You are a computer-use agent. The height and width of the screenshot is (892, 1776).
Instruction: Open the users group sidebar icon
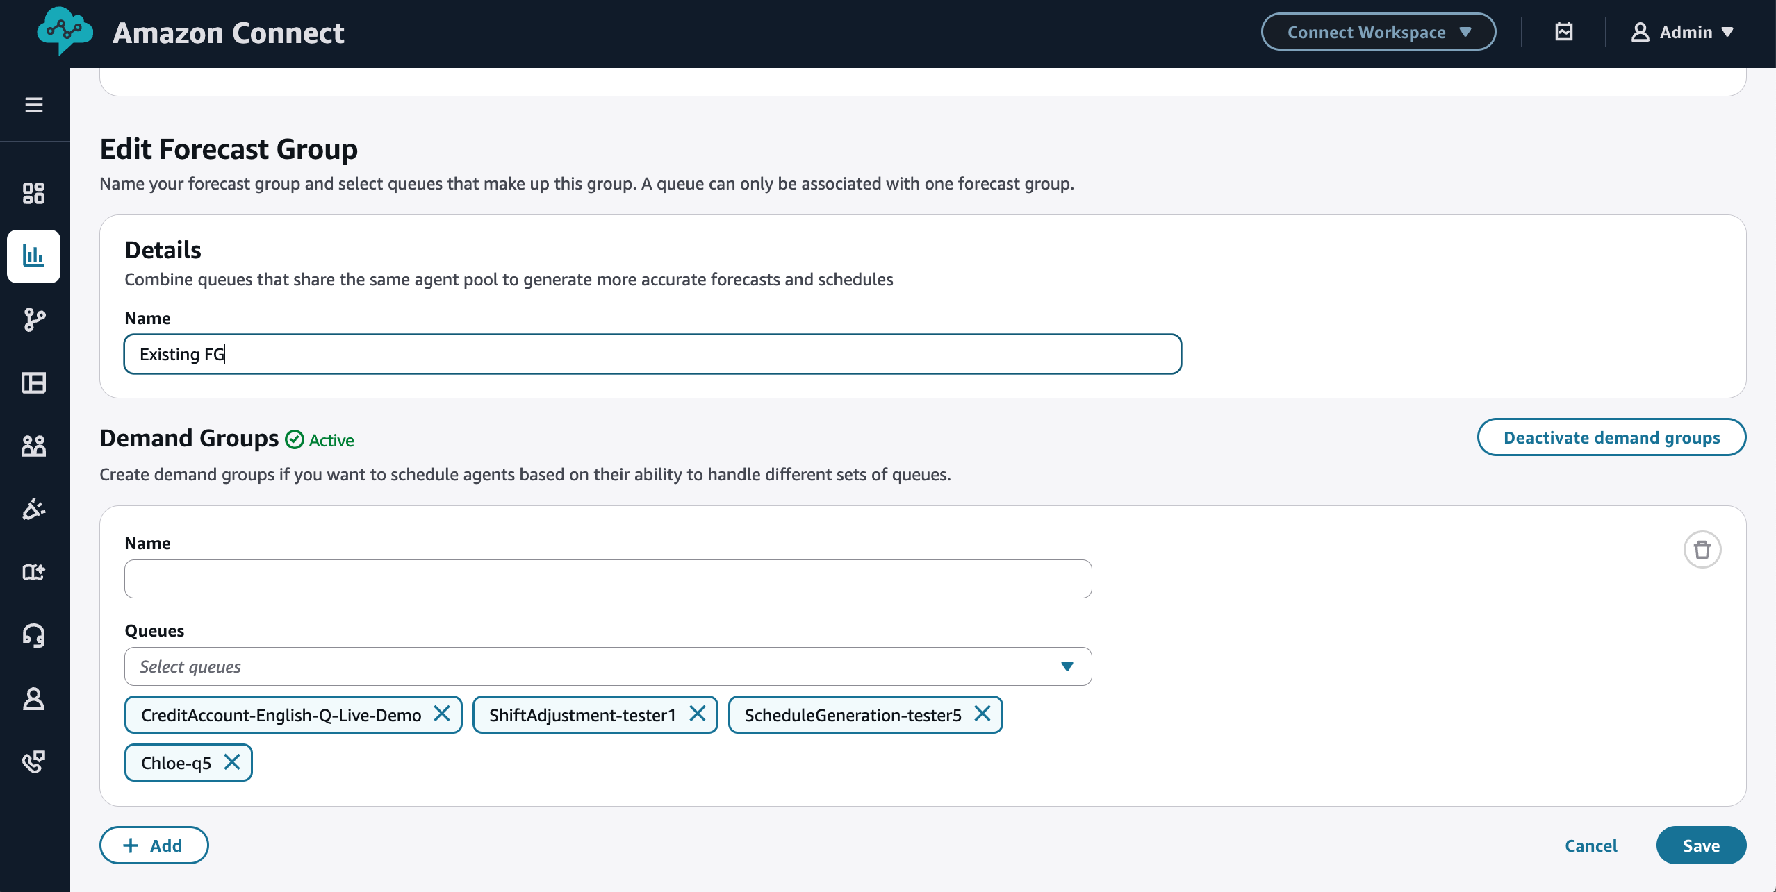[33, 446]
